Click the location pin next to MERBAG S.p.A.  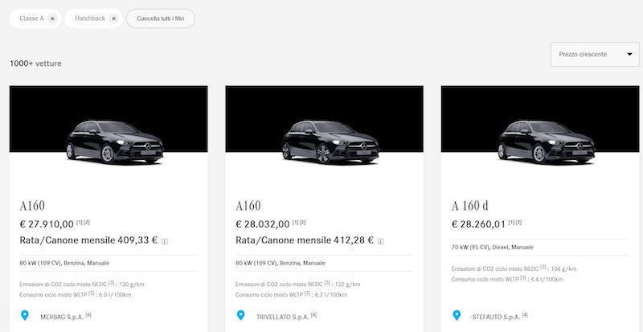(x=25, y=315)
